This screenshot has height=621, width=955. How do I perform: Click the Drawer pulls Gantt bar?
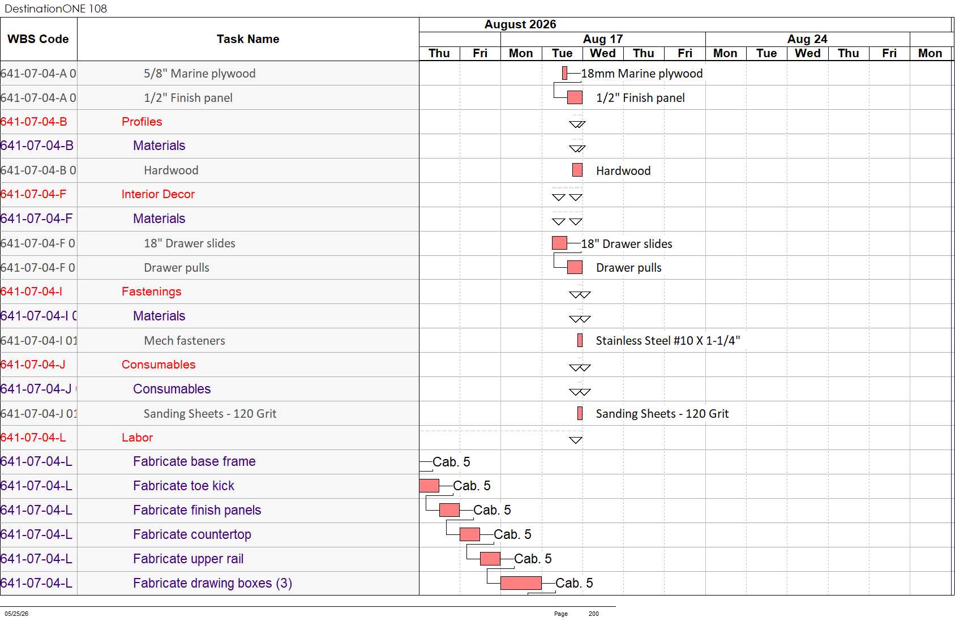[575, 267]
